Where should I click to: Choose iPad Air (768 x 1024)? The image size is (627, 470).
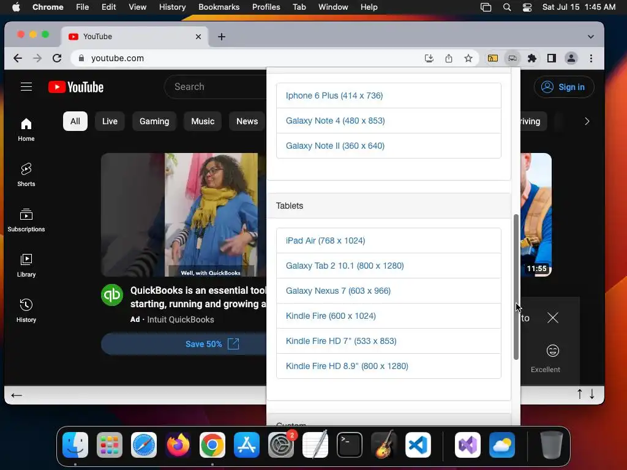(389, 241)
